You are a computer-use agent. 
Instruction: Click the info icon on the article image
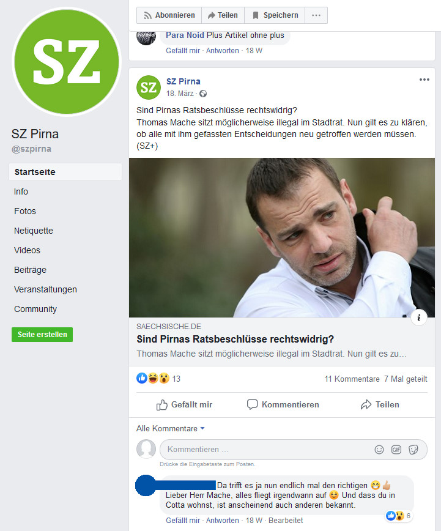pyautogui.click(x=419, y=317)
